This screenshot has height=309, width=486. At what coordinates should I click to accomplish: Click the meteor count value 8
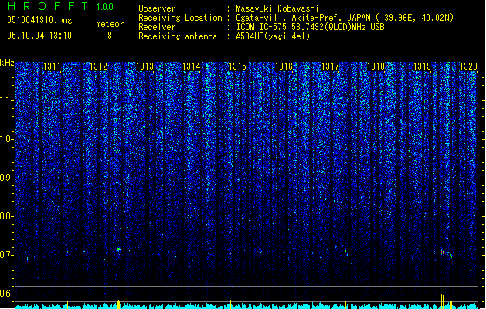[110, 36]
